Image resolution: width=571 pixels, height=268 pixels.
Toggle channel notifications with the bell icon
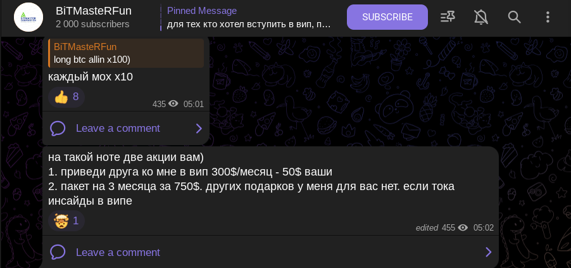tap(481, 17)
